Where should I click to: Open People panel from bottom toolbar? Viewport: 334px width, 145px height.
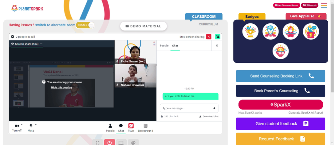coord(110,128)
